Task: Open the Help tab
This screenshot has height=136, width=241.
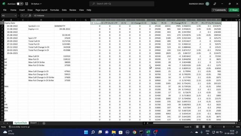Action: (89, 10)
